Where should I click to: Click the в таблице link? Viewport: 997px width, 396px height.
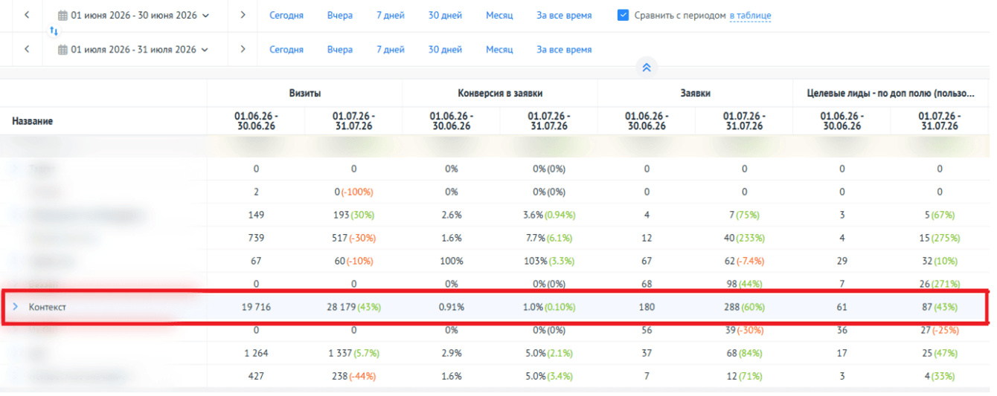[750, 16]
